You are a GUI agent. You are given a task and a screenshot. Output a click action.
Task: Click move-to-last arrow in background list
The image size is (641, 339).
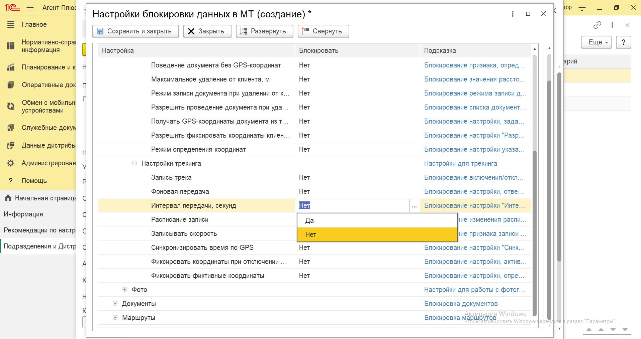625,330
